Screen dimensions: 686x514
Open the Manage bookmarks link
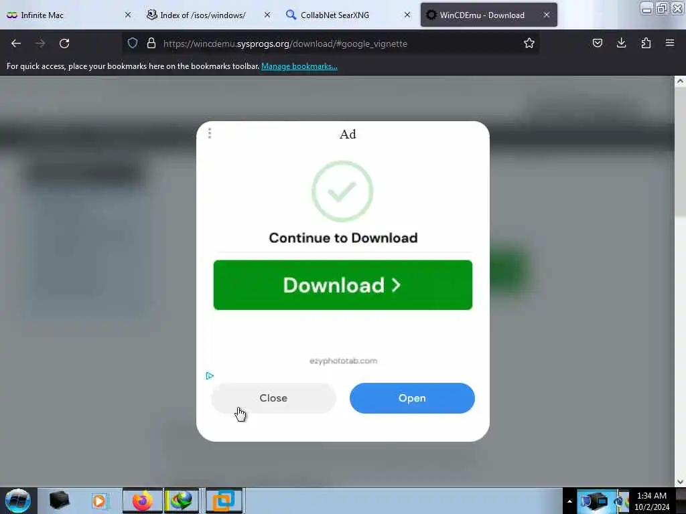[299, 66]
